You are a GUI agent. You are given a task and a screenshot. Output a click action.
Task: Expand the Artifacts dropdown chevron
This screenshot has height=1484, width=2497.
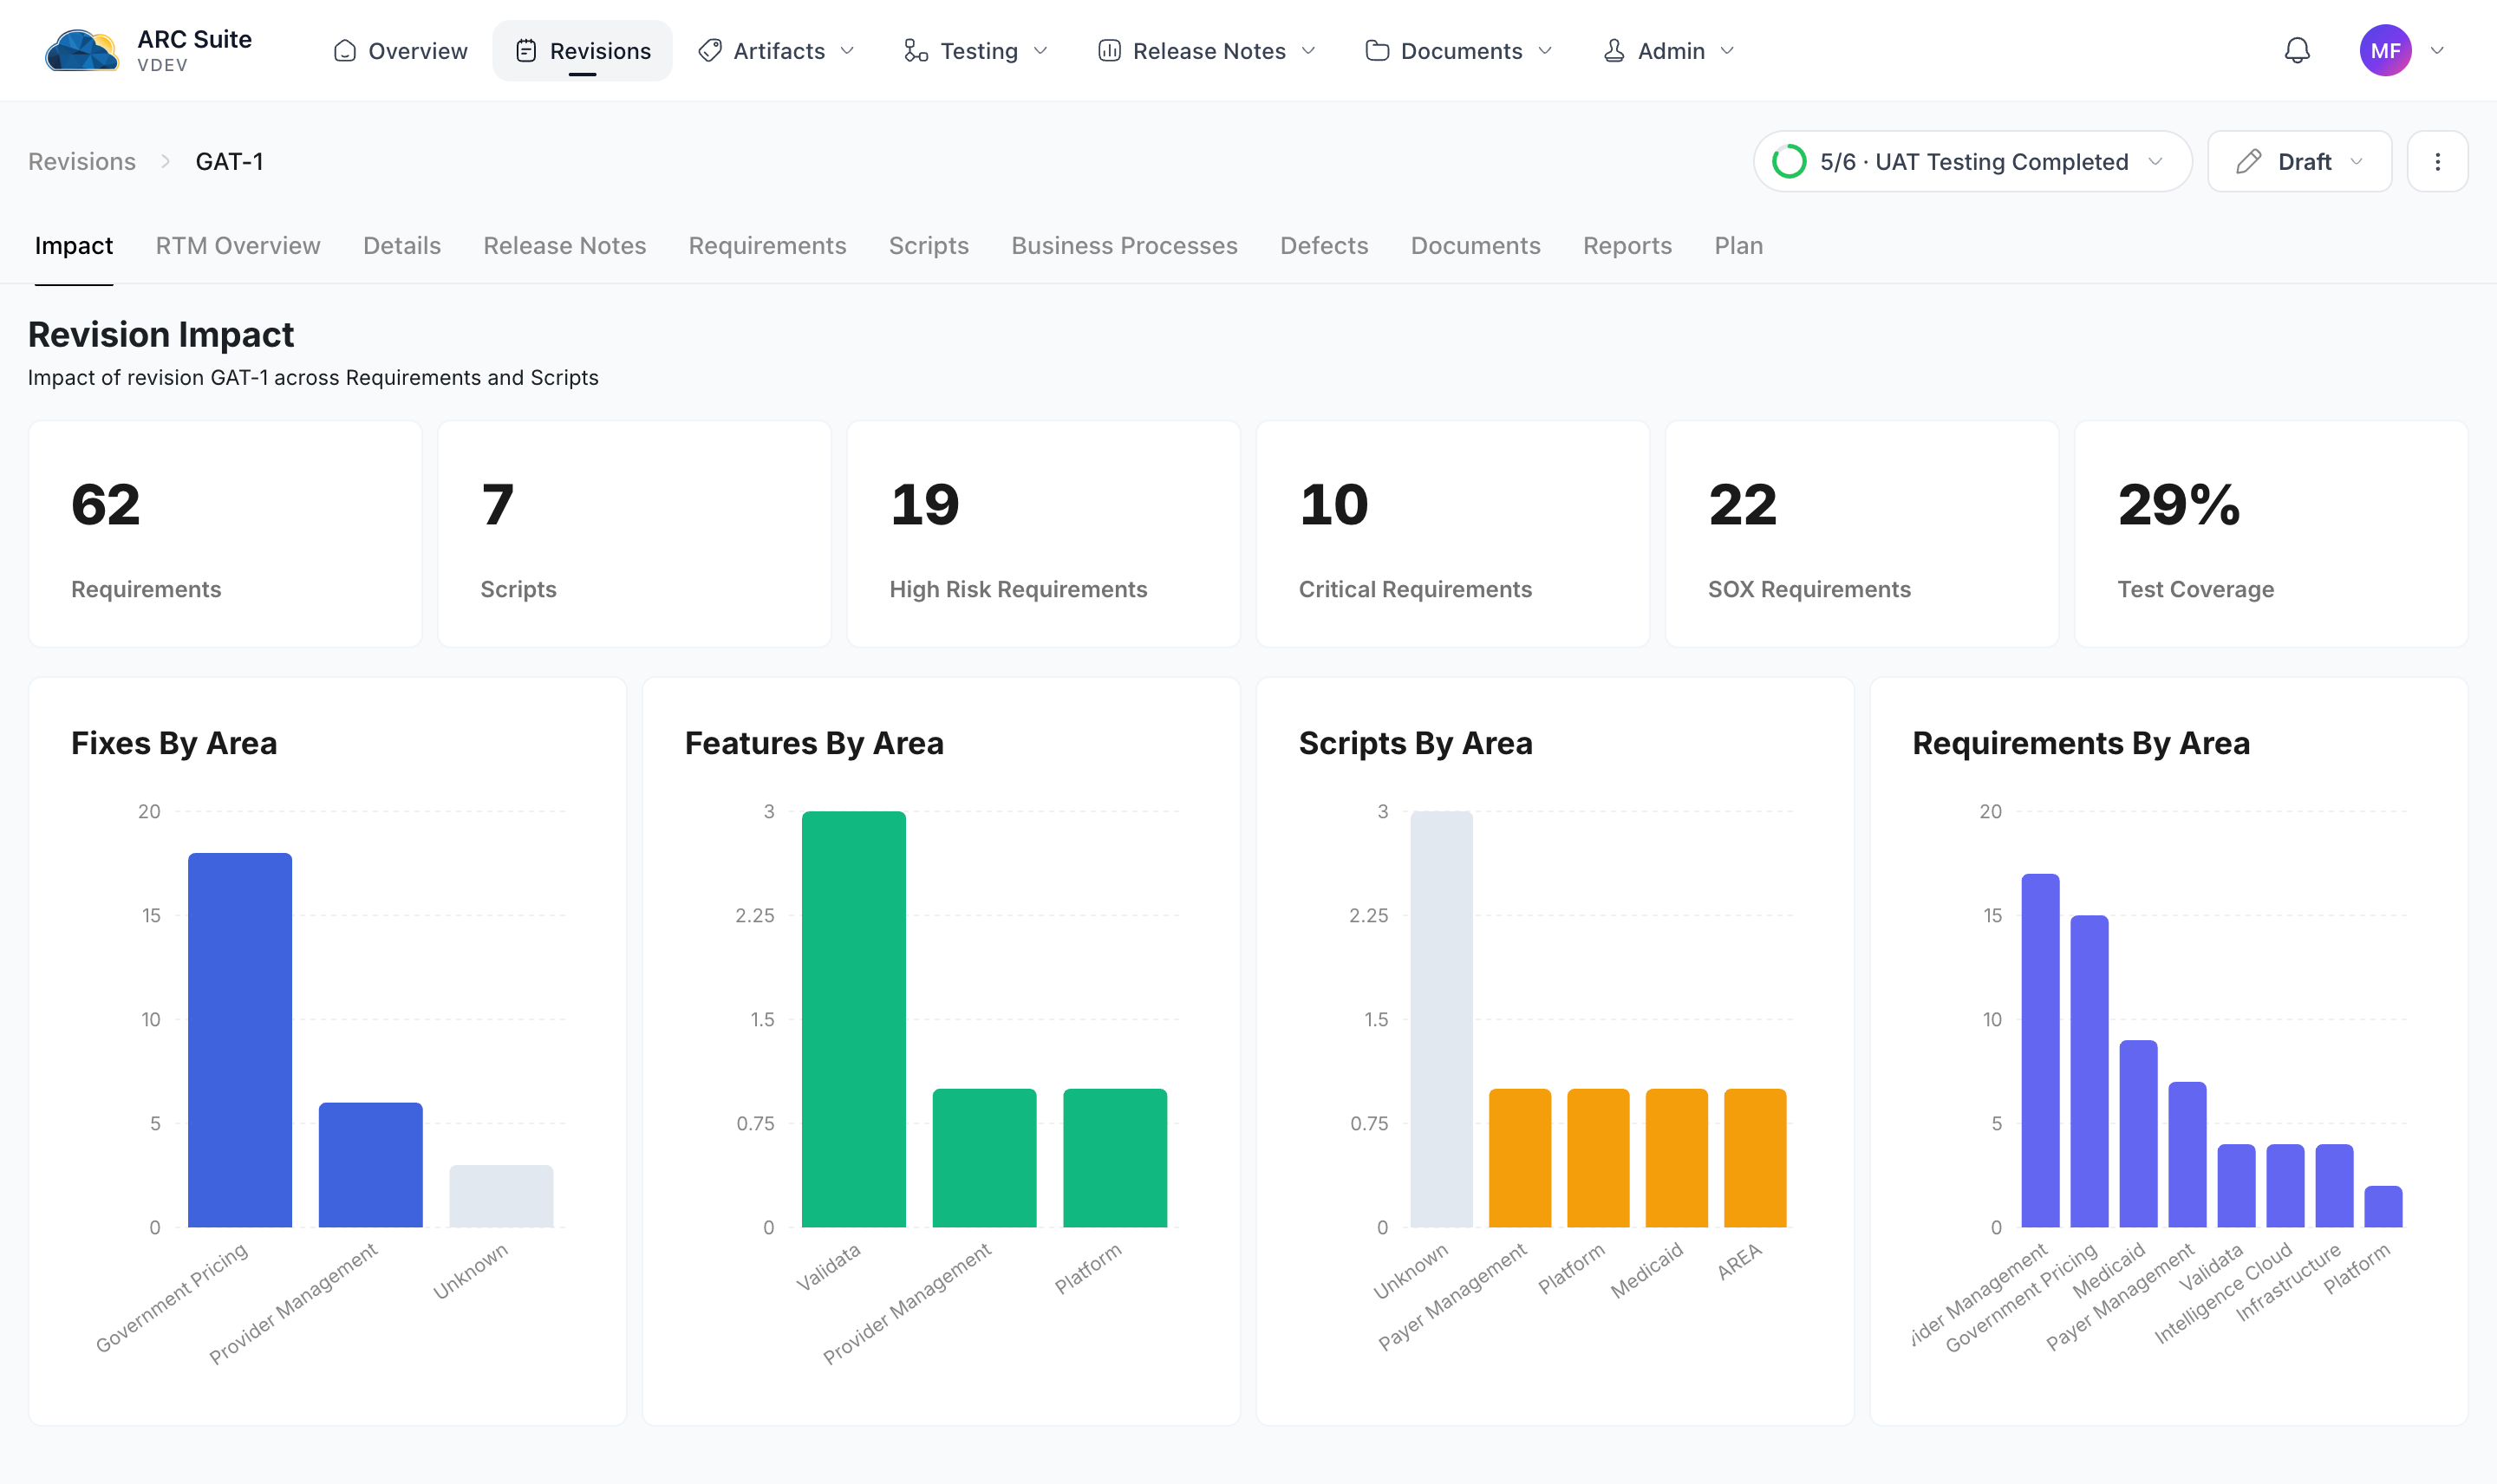[847, 51]
